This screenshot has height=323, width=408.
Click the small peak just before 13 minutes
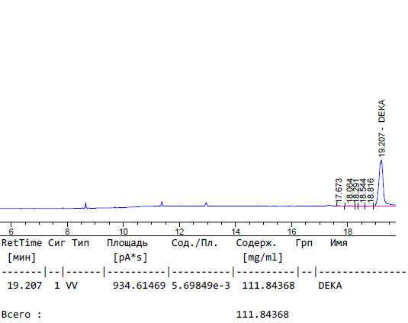tap(206, 204)
